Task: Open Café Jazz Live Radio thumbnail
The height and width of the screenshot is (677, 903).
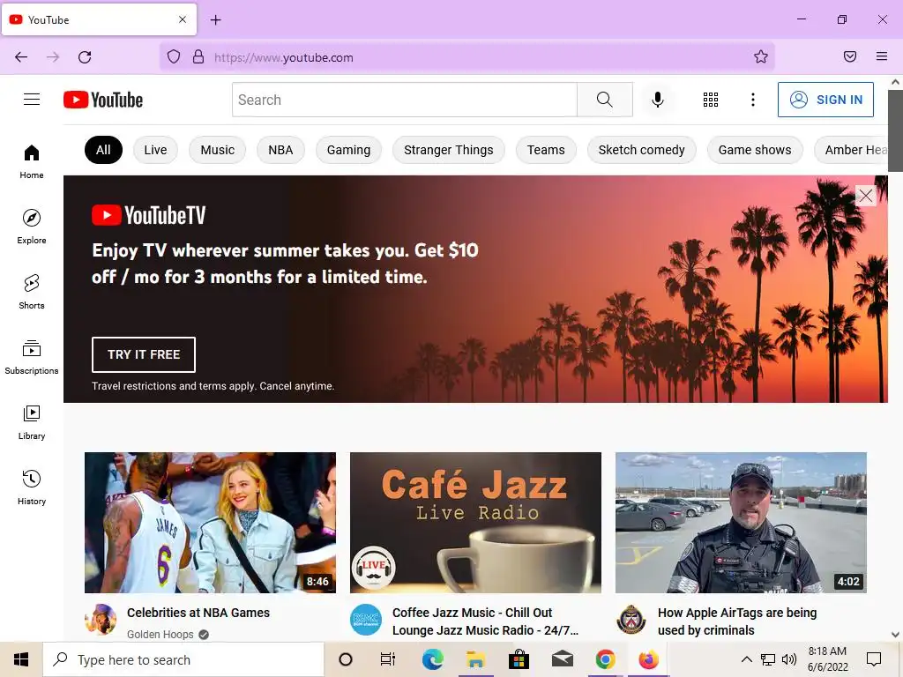Action: (x=475, y=523)
